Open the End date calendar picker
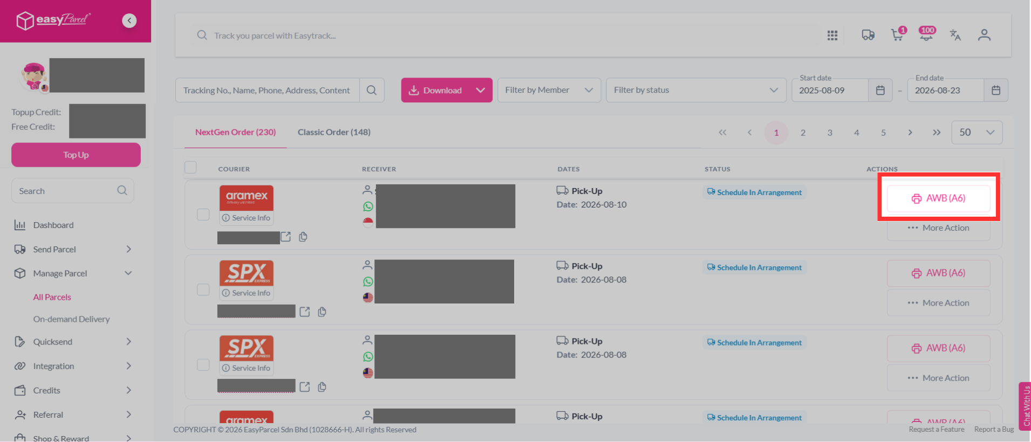 pyautogui.click(x=996, y=90)
